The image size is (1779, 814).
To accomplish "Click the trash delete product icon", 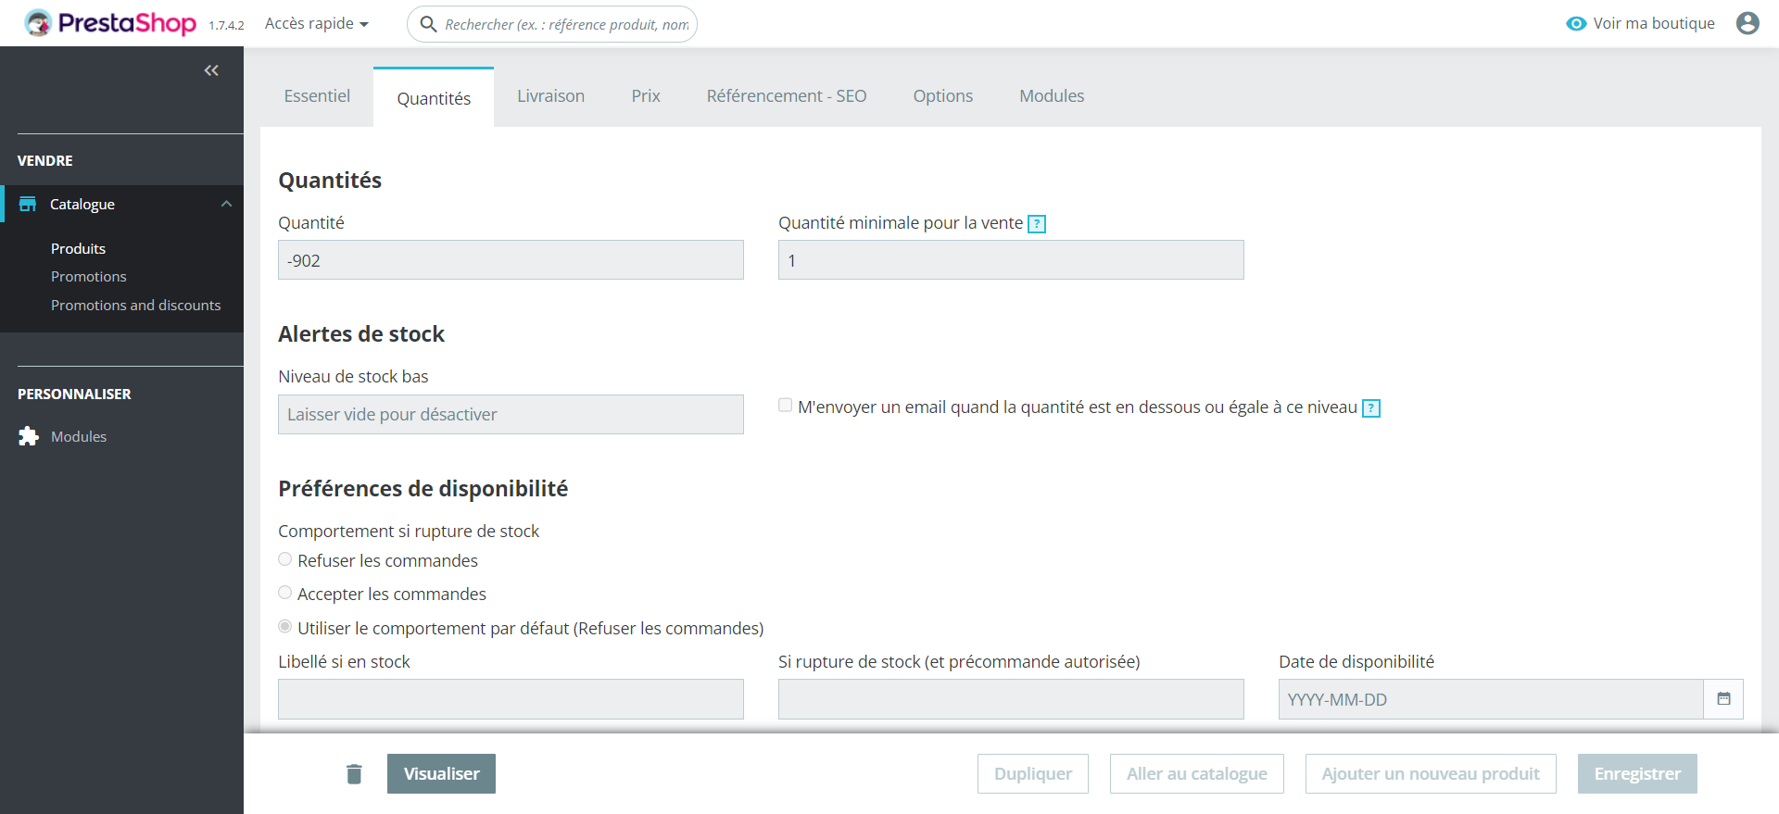I will coord(354,774).
